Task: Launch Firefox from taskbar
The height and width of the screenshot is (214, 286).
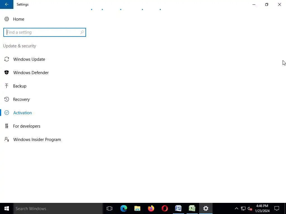Action: [x=151, y=208]
